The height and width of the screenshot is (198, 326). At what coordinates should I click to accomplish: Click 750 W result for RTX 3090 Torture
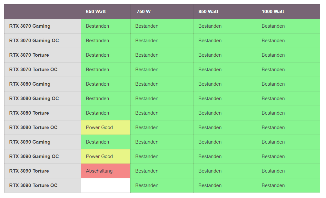coord(147,171)
